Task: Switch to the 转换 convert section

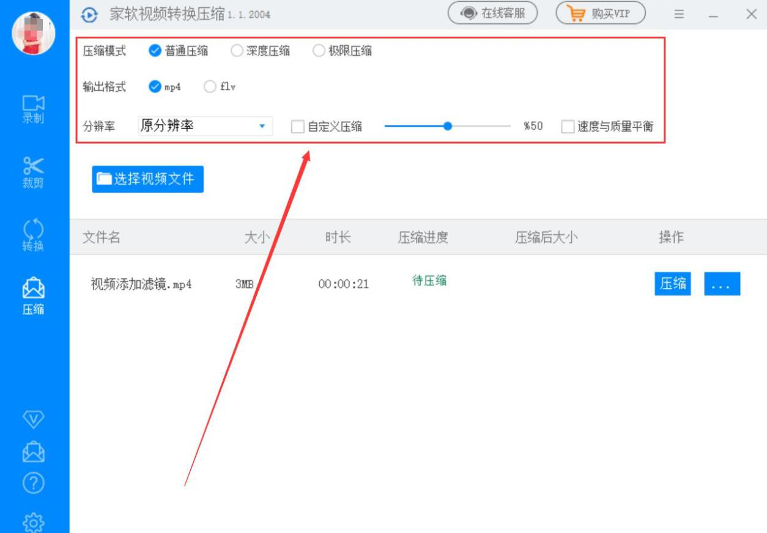Action: pyautogui.click(x=34, y=236)
